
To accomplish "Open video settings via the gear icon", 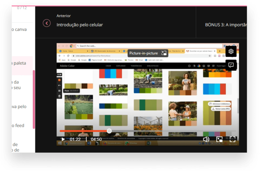I will pyautogui.click(x=231, y=52).
